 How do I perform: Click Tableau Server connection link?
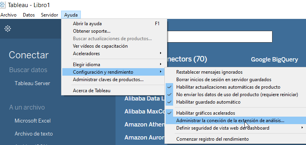[32, 84]
